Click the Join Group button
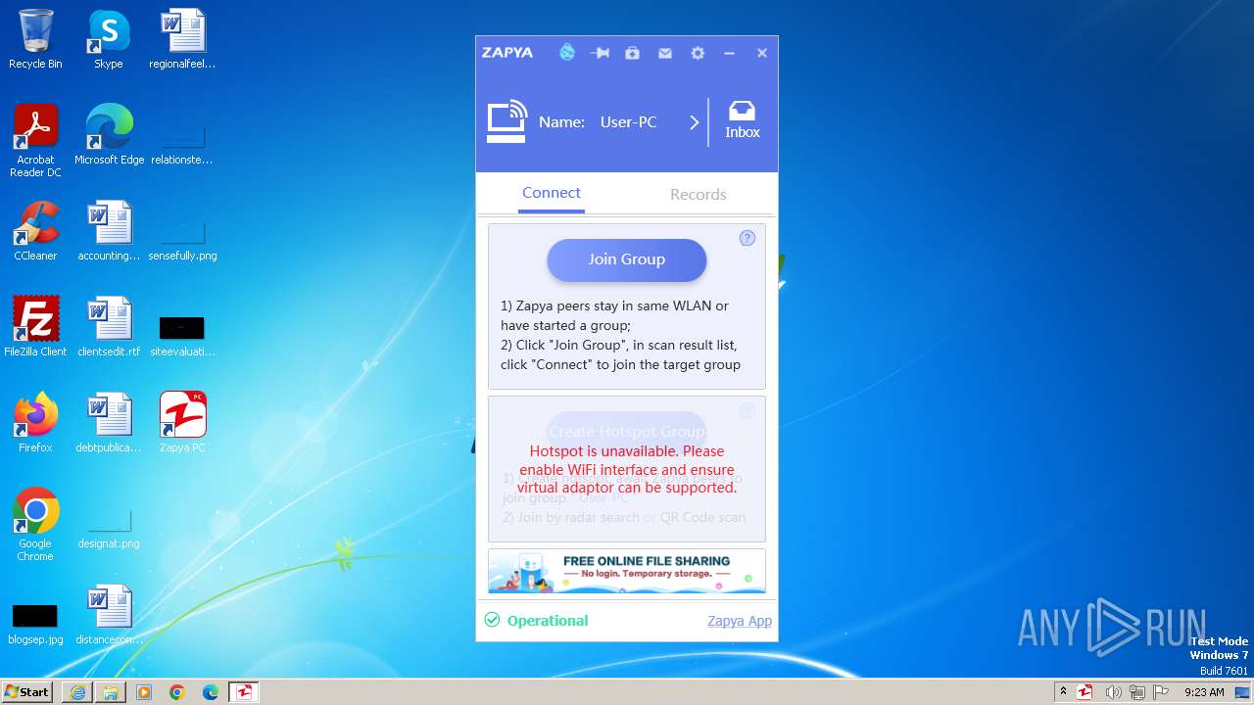Image resolution: width=1254 pixels, height=705 pixels. (627, 259)
